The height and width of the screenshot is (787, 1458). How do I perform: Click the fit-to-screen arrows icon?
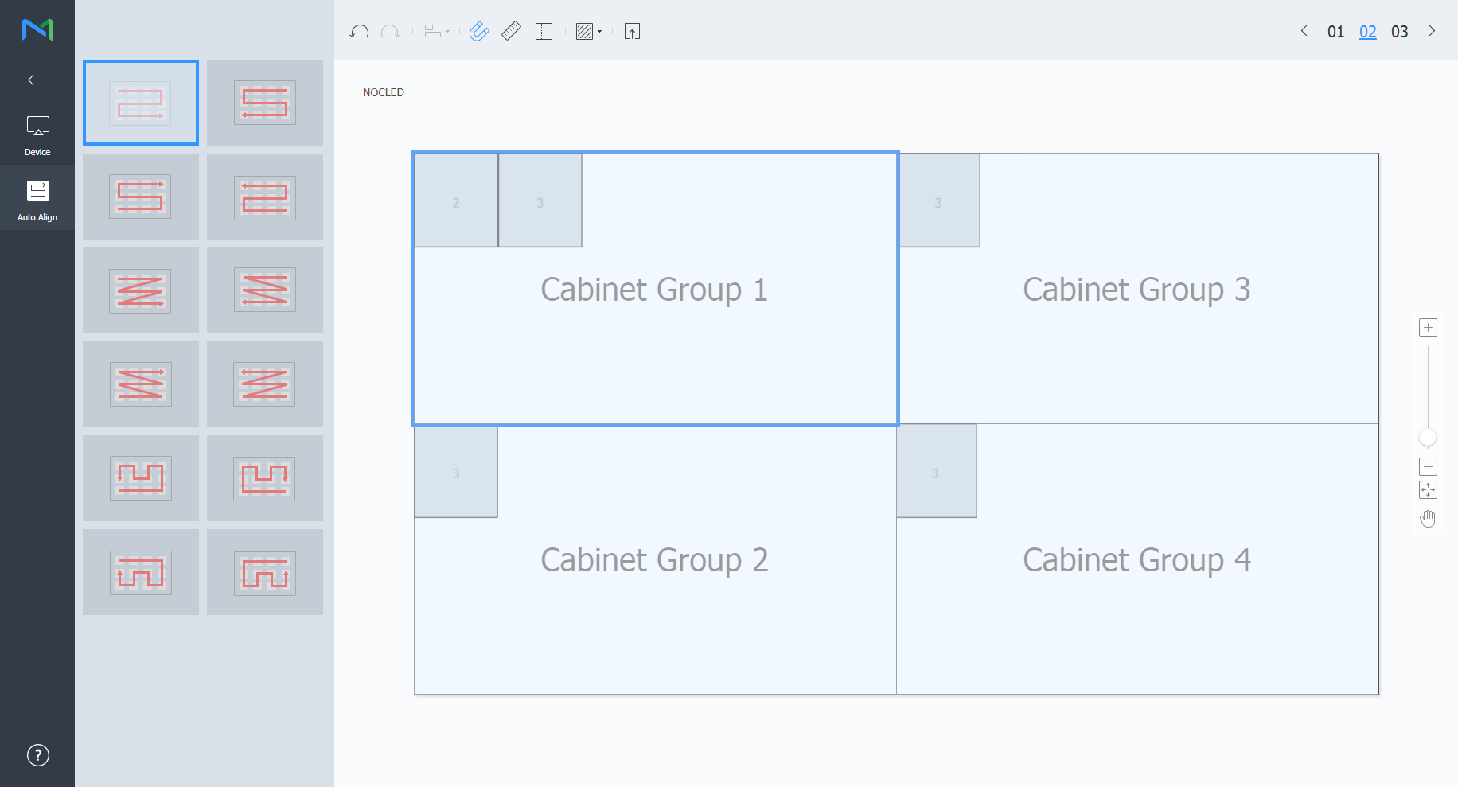1428,490
